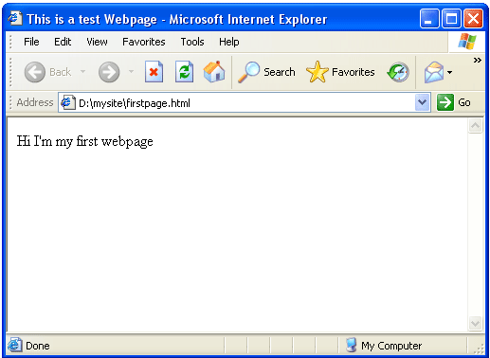Open the History clock icon
This screenshot has height=358, width=490.
tap(398, 72)
